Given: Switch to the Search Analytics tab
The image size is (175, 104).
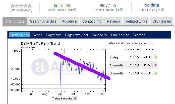Looking at the screenshot, I should tap(43, 21).
